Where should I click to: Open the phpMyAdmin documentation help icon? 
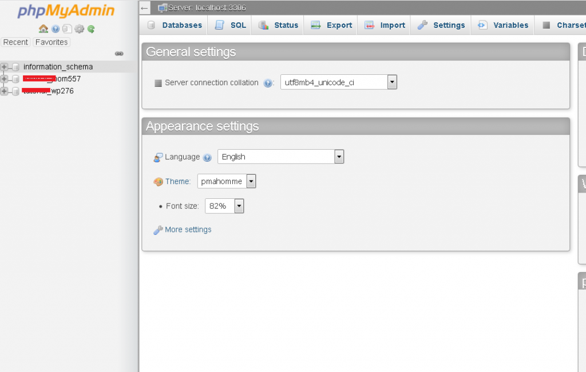point(56,29)
